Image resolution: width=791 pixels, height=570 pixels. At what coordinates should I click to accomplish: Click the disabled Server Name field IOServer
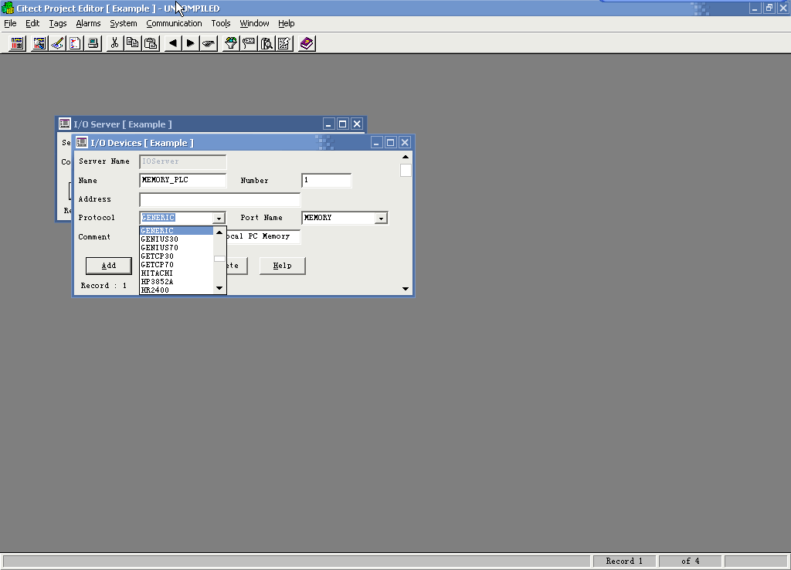(182, 161)
